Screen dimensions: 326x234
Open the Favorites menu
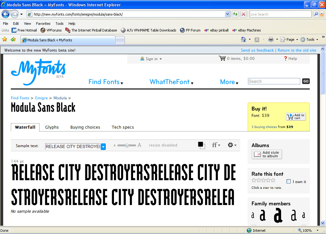43,24
